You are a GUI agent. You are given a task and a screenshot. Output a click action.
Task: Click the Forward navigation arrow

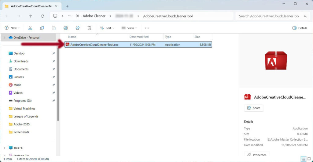coord(19,16)
